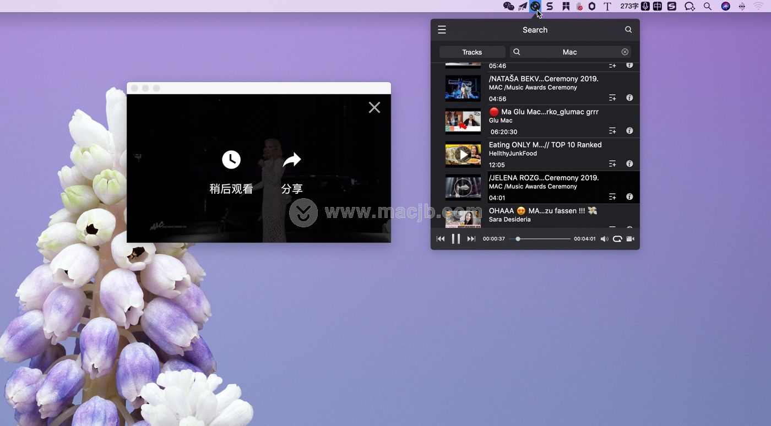Open the hexagon menu bar icon
Viewport: 771px width, 426px height.
click(592, 6)
